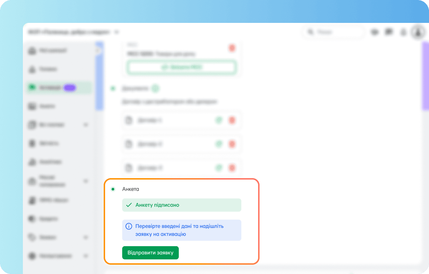Viewport: 429px width, 274px height.
Task: Click the info icon in blue notice
Action: tap(129, 226)
